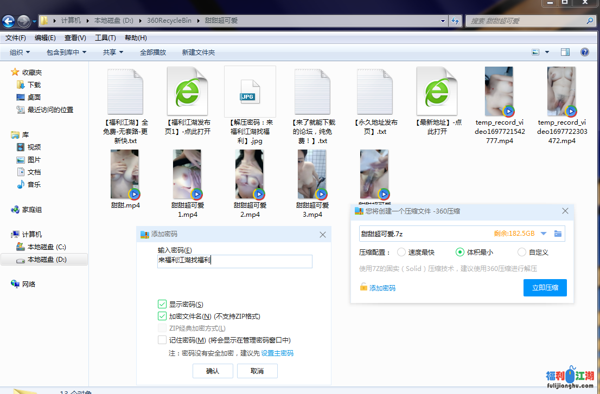Uncheck the 显示密码 checkbox
The width and height of the screenshot is (600, 394).
click(162, 305)
